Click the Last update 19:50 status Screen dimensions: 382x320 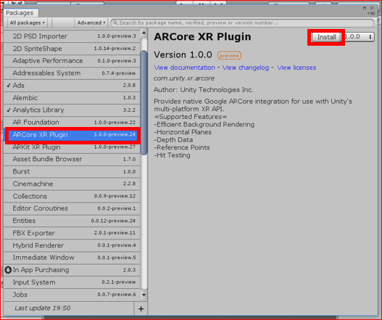coord(43,308)
